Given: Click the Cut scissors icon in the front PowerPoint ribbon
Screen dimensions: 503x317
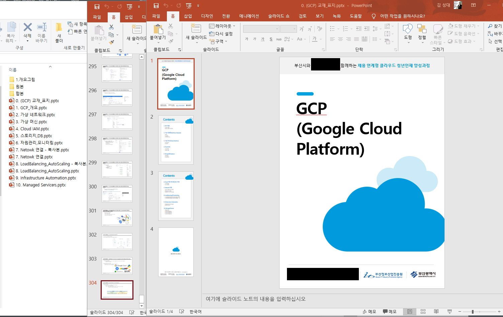Looking at the screenshot, I should [171, 26].
